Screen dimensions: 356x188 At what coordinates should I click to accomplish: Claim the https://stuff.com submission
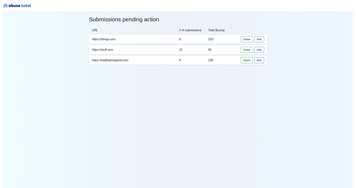(247, 50)
